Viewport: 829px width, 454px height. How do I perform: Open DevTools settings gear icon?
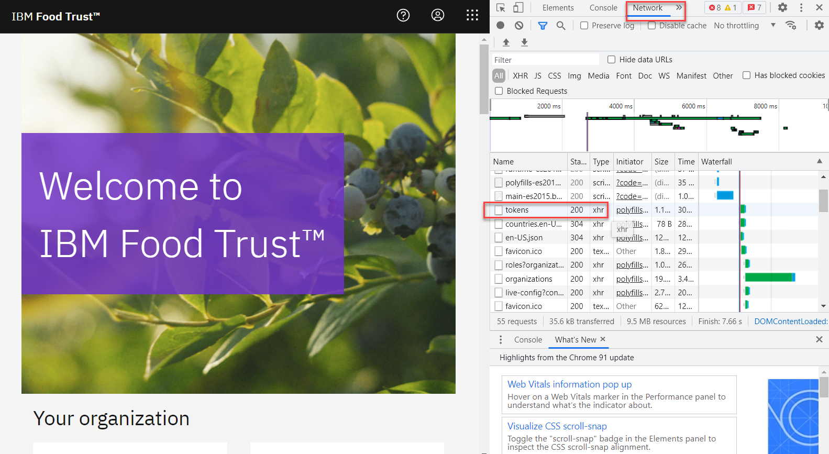[782, 7]
